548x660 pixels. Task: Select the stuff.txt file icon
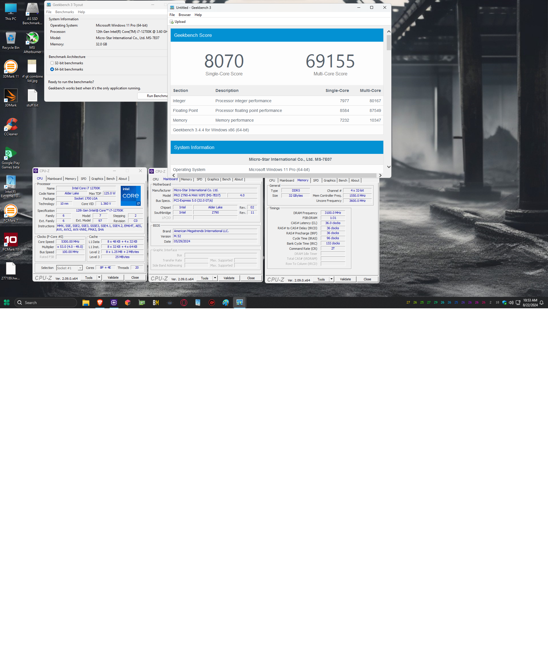32,98
